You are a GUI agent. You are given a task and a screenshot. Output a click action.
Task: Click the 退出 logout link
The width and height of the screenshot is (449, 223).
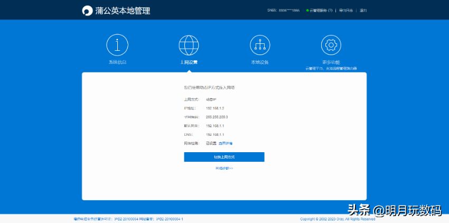point(363,11)
